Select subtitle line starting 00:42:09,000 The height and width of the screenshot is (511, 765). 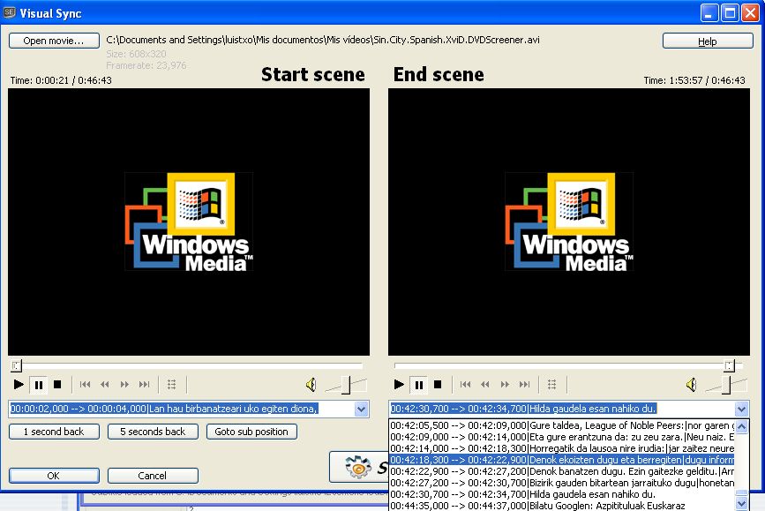point(562,437)
